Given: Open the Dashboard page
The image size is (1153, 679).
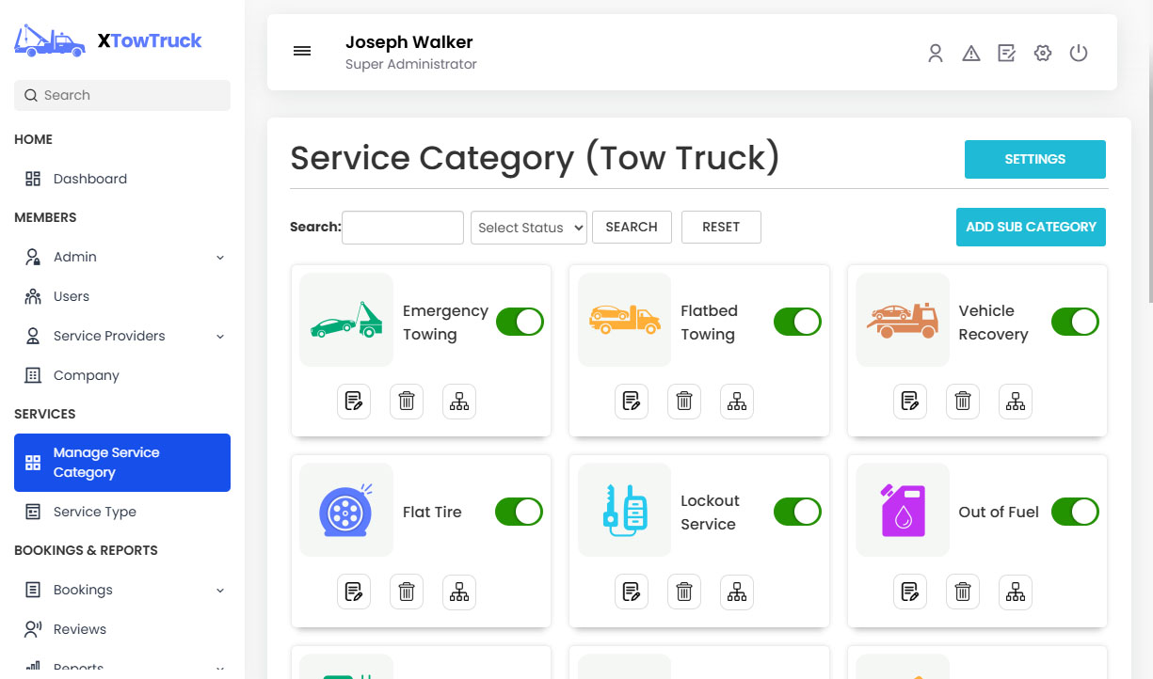Looking at the screenshot, I should (89, 179).
